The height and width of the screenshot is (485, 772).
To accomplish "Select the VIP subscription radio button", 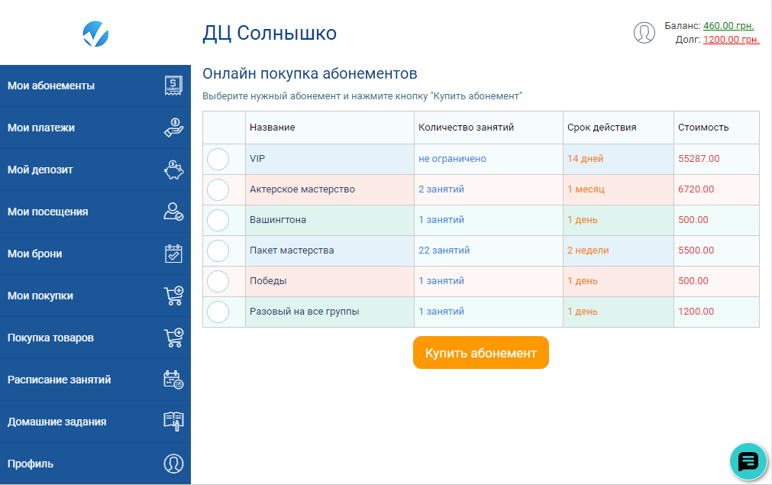I will point(218,159).
